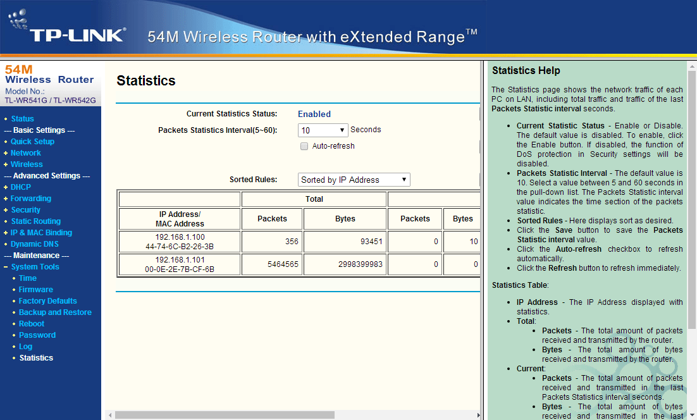Open the Security menu item

[x=25, y=210]
